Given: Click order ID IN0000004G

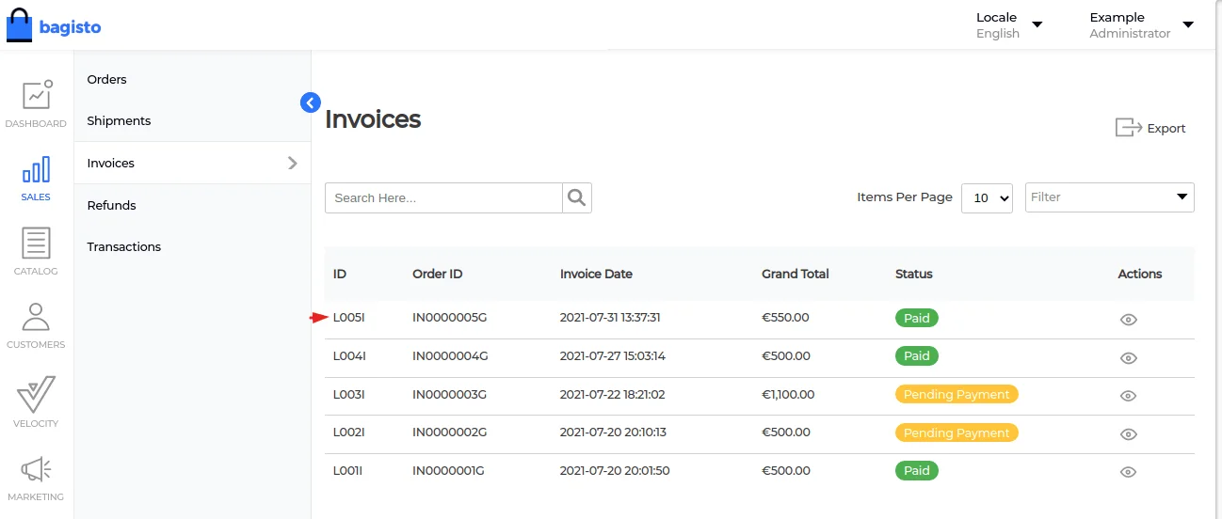Looking at the screenshot, I should pyautogui.click(x=450, y=356).
